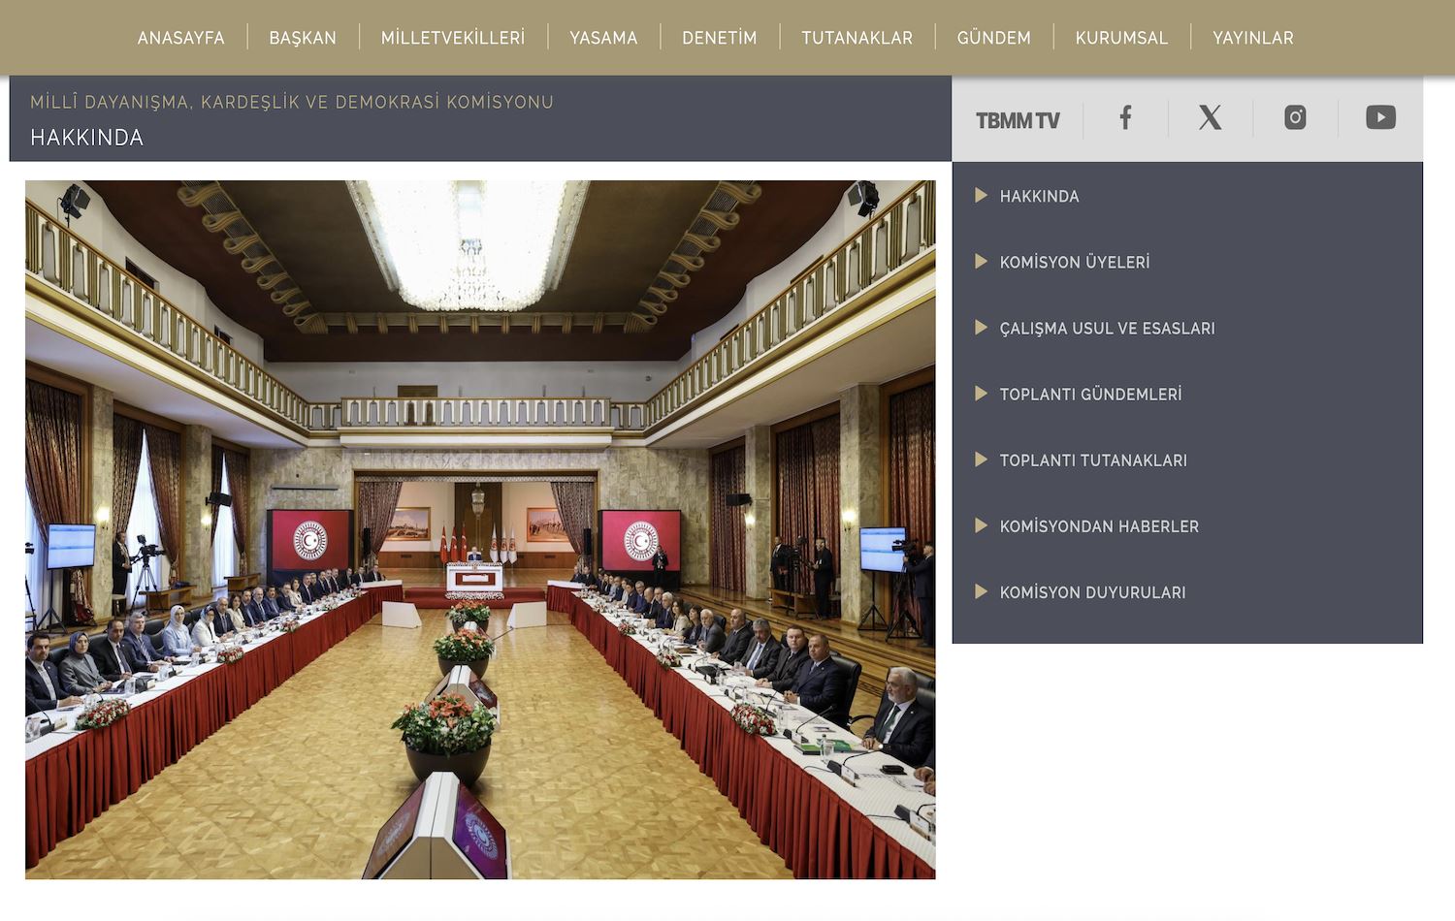1455x921 pixels.
Task: Open the Toplantı Gündemleri sidebar link
Action: 1090,395
